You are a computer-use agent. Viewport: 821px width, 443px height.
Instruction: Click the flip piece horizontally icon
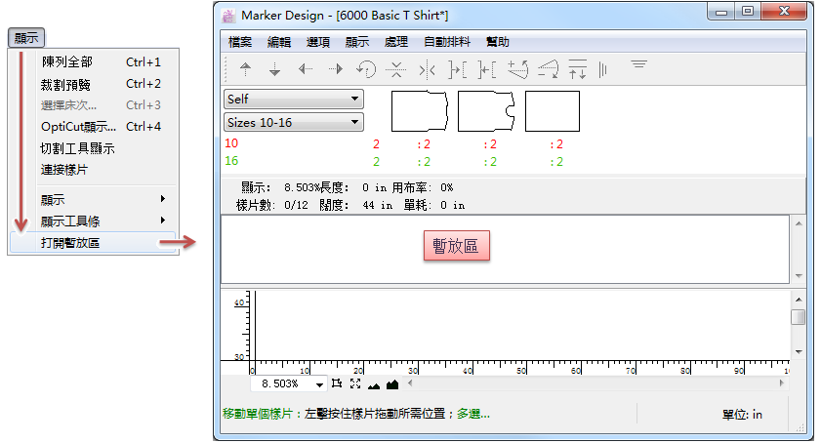point(427,69)
